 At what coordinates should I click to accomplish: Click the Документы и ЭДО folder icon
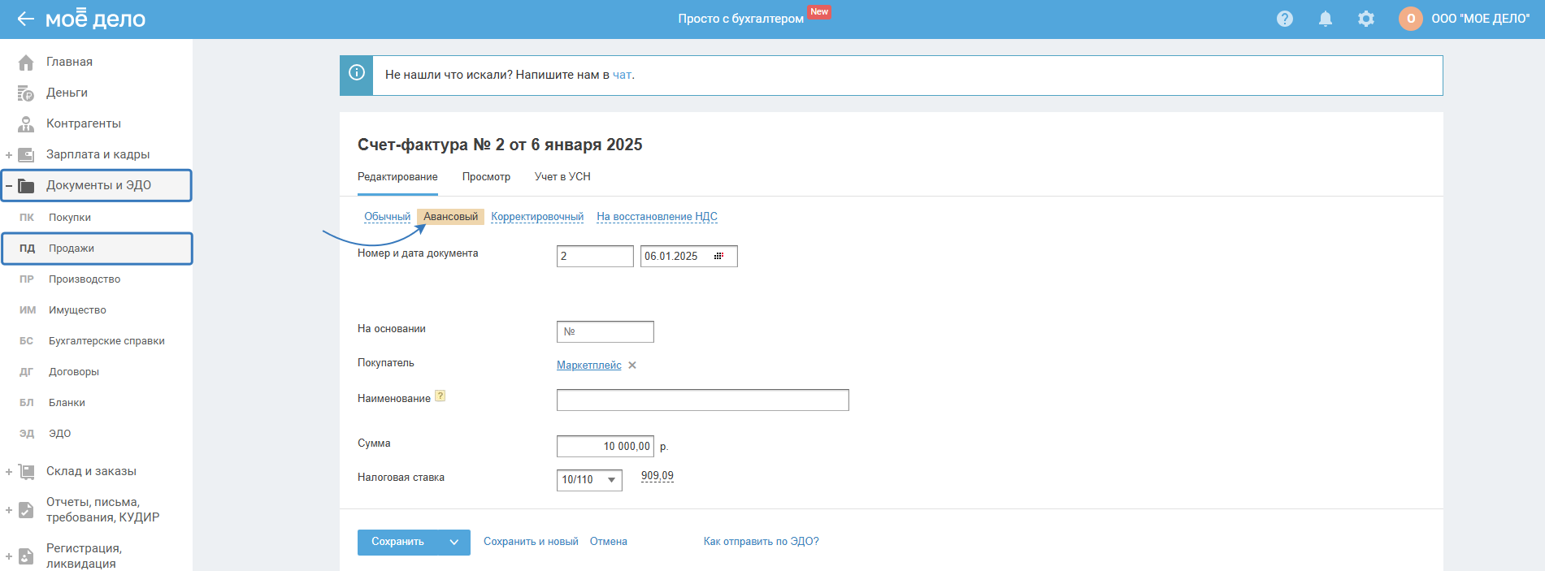26,186
